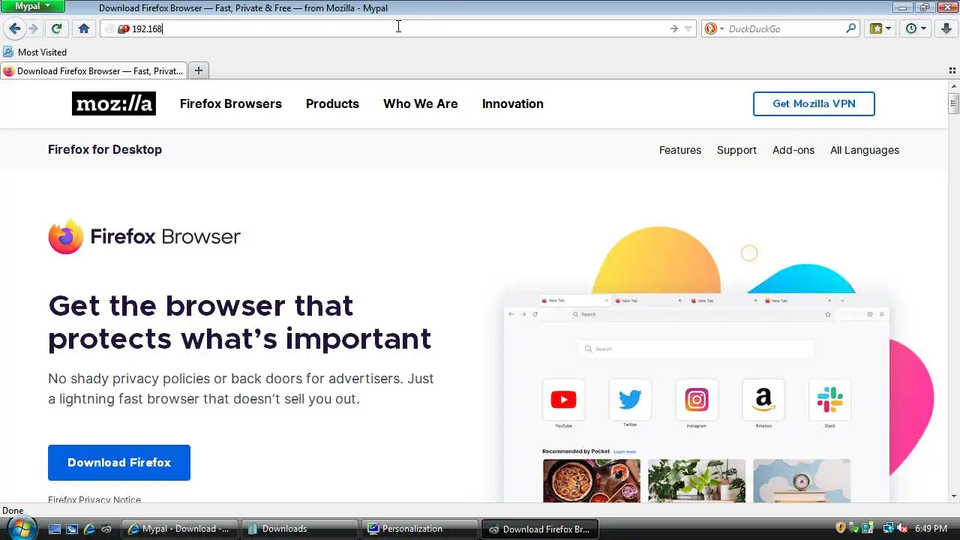
Task: Click the security shield tray icon
Action: coord(841,528)
